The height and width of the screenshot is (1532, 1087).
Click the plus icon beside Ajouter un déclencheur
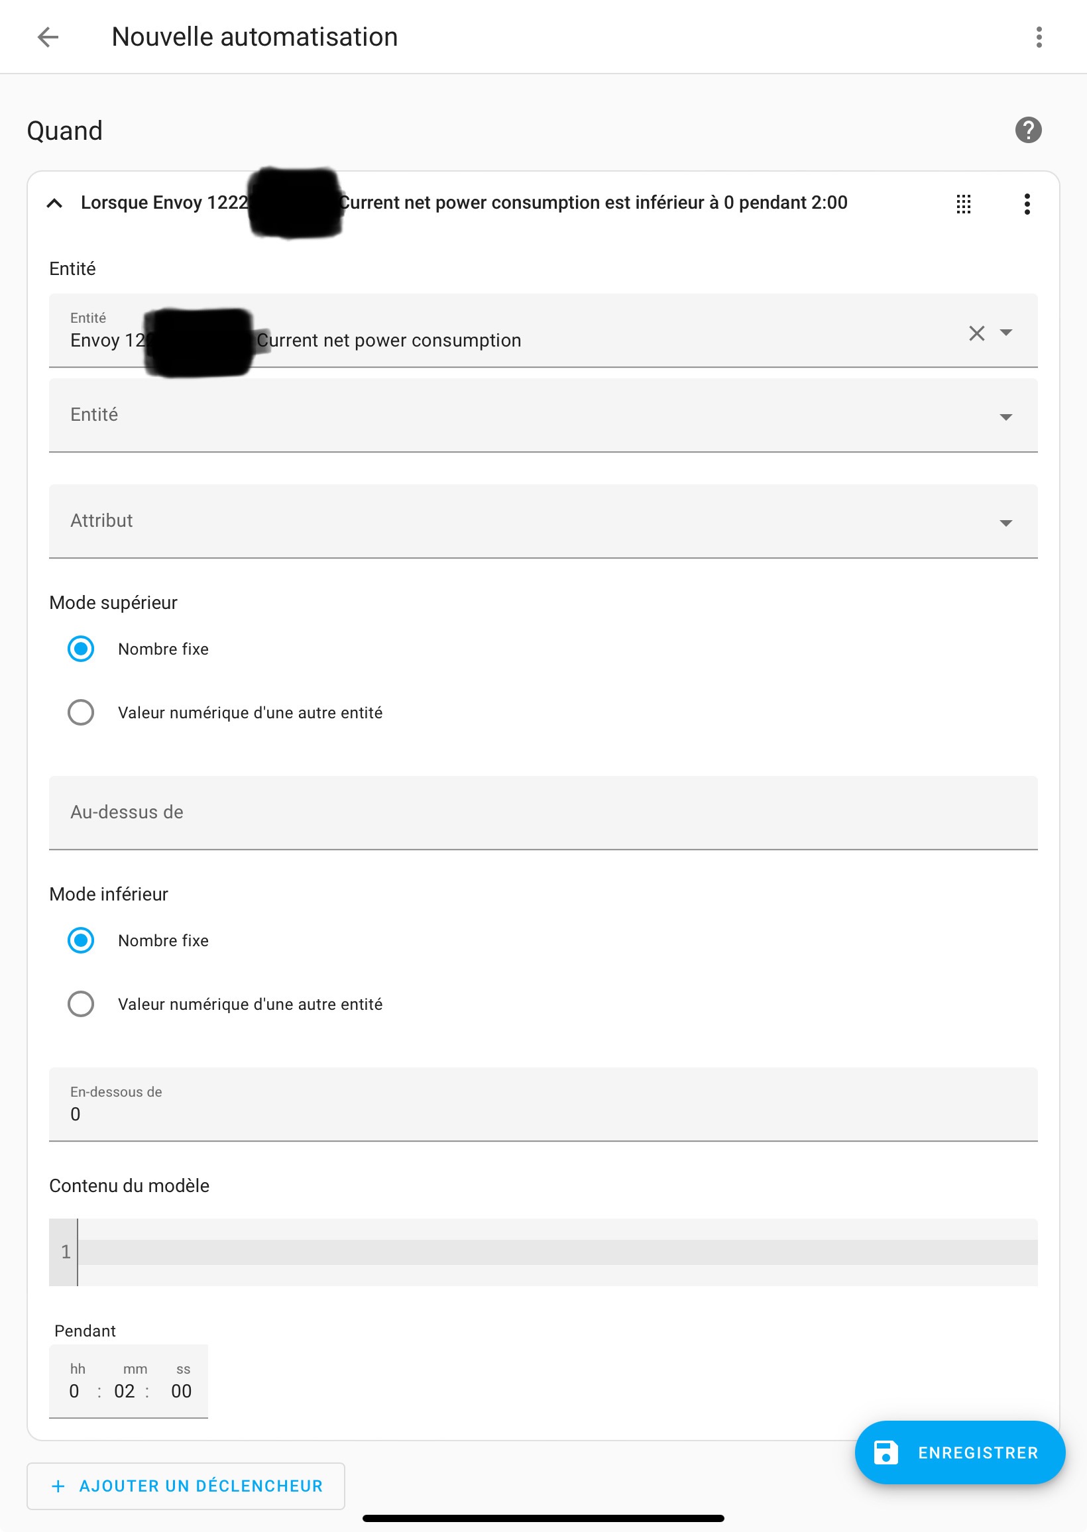pos(58,1486)
